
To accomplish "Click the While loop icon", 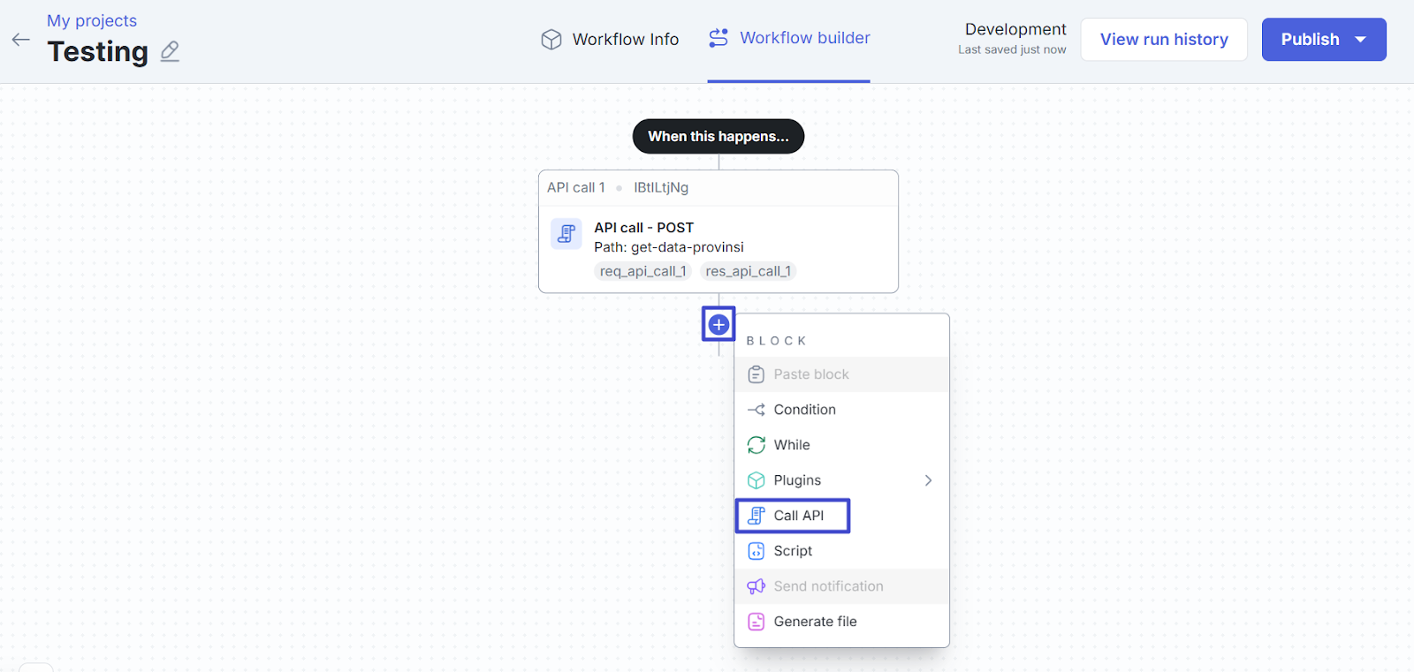I will pos(756,445).
